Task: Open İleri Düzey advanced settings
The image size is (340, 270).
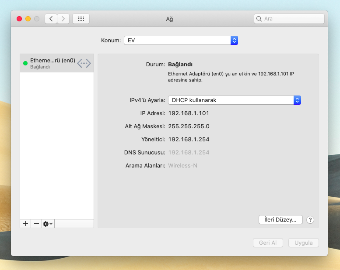Action: tap(280, 220)
